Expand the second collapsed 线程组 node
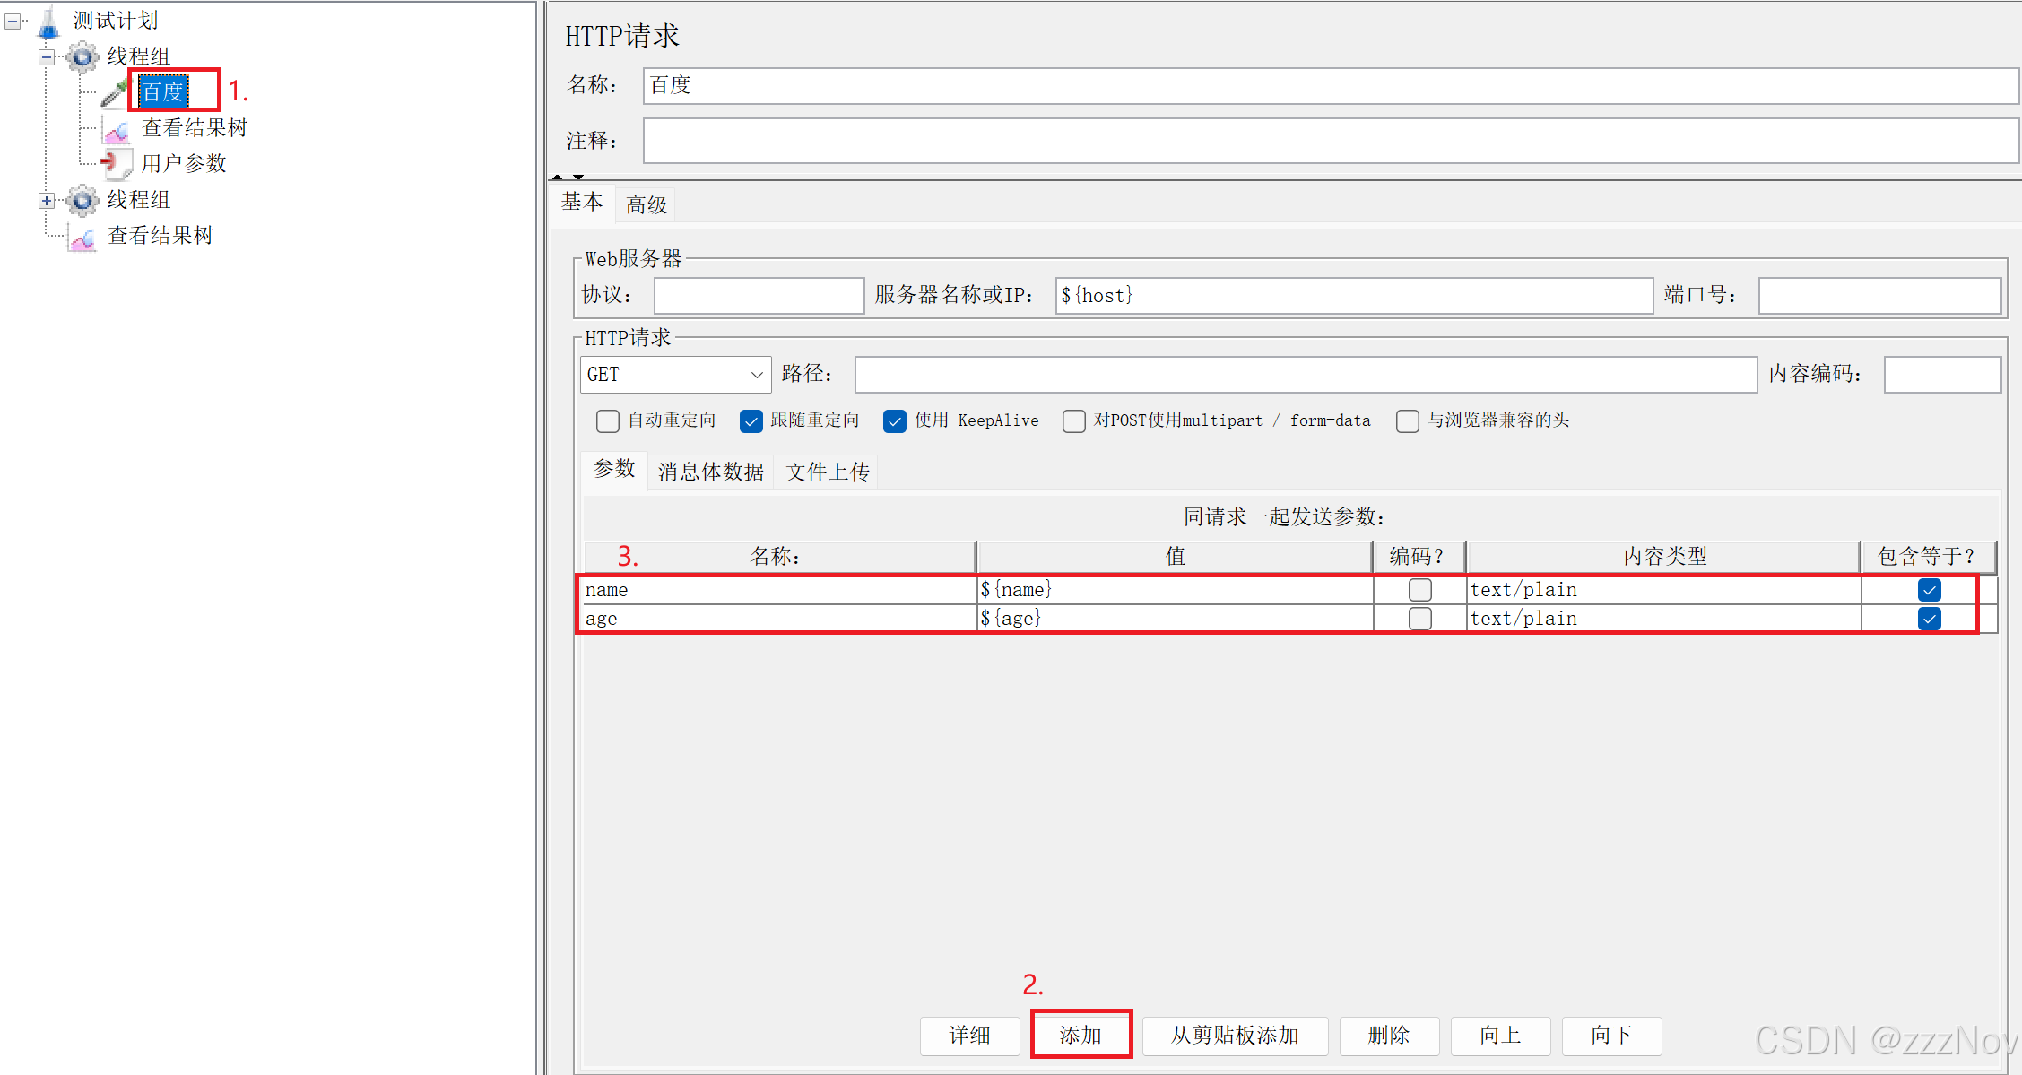 click(47, 201)
